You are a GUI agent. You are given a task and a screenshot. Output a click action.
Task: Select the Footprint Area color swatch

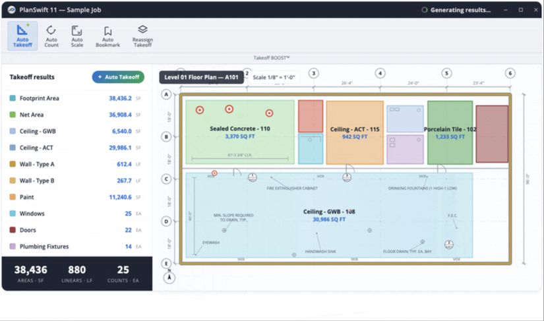[13, 98]
